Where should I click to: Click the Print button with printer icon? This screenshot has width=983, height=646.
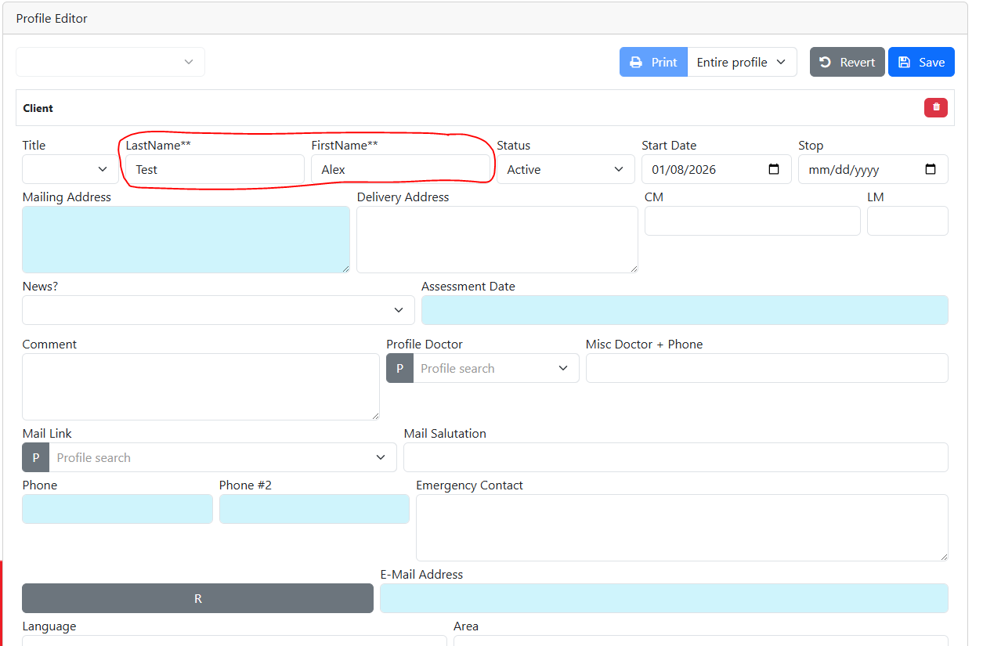[653, 62]
